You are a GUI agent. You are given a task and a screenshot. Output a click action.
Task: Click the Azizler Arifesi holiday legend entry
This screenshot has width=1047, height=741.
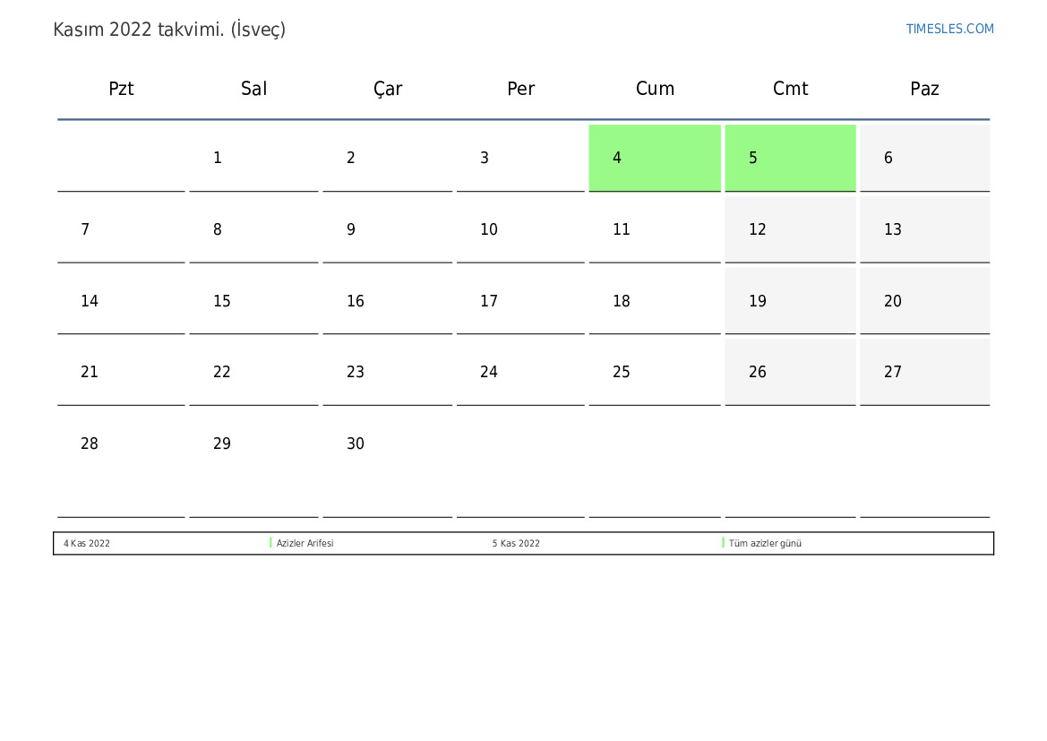pos(305,543)
